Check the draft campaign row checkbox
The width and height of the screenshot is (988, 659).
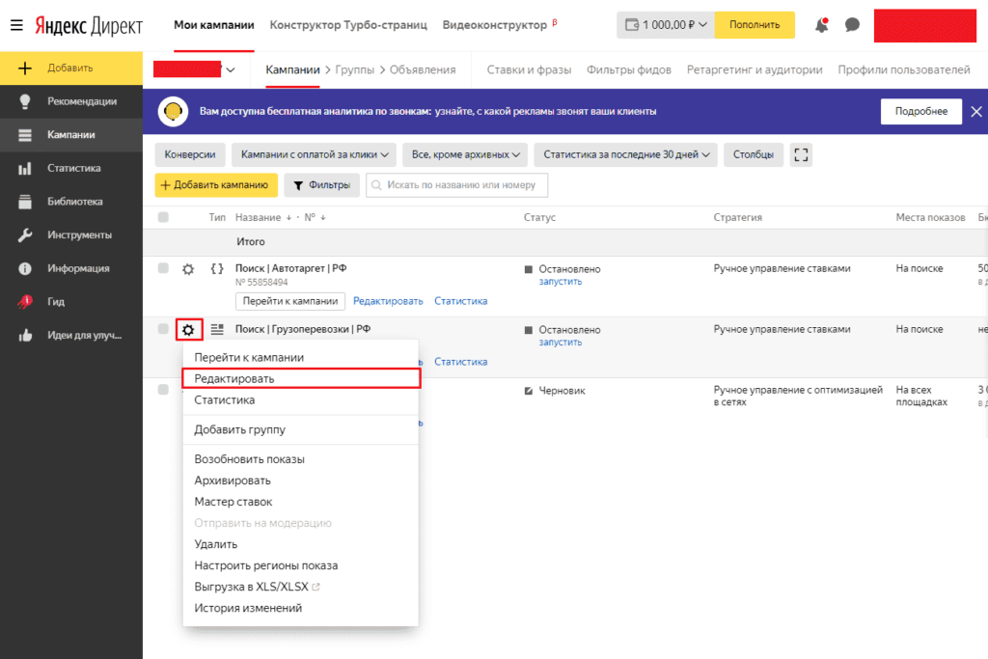[x=163, y=390]
